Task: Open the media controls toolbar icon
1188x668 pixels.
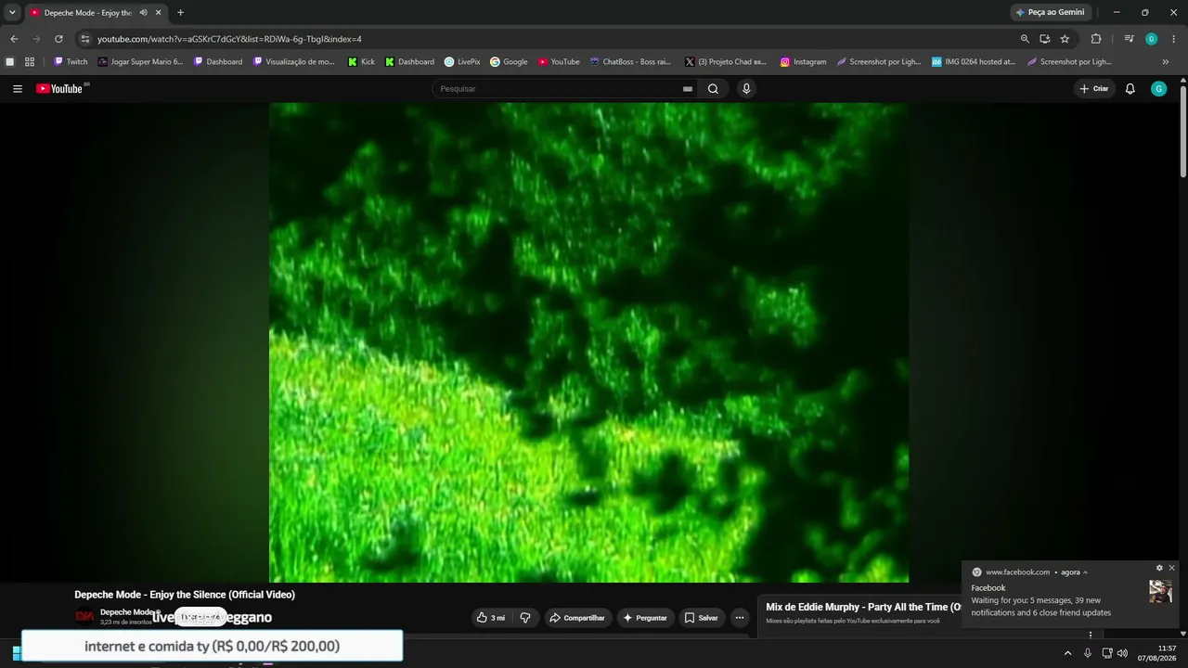Action: tap(1129, 39)
